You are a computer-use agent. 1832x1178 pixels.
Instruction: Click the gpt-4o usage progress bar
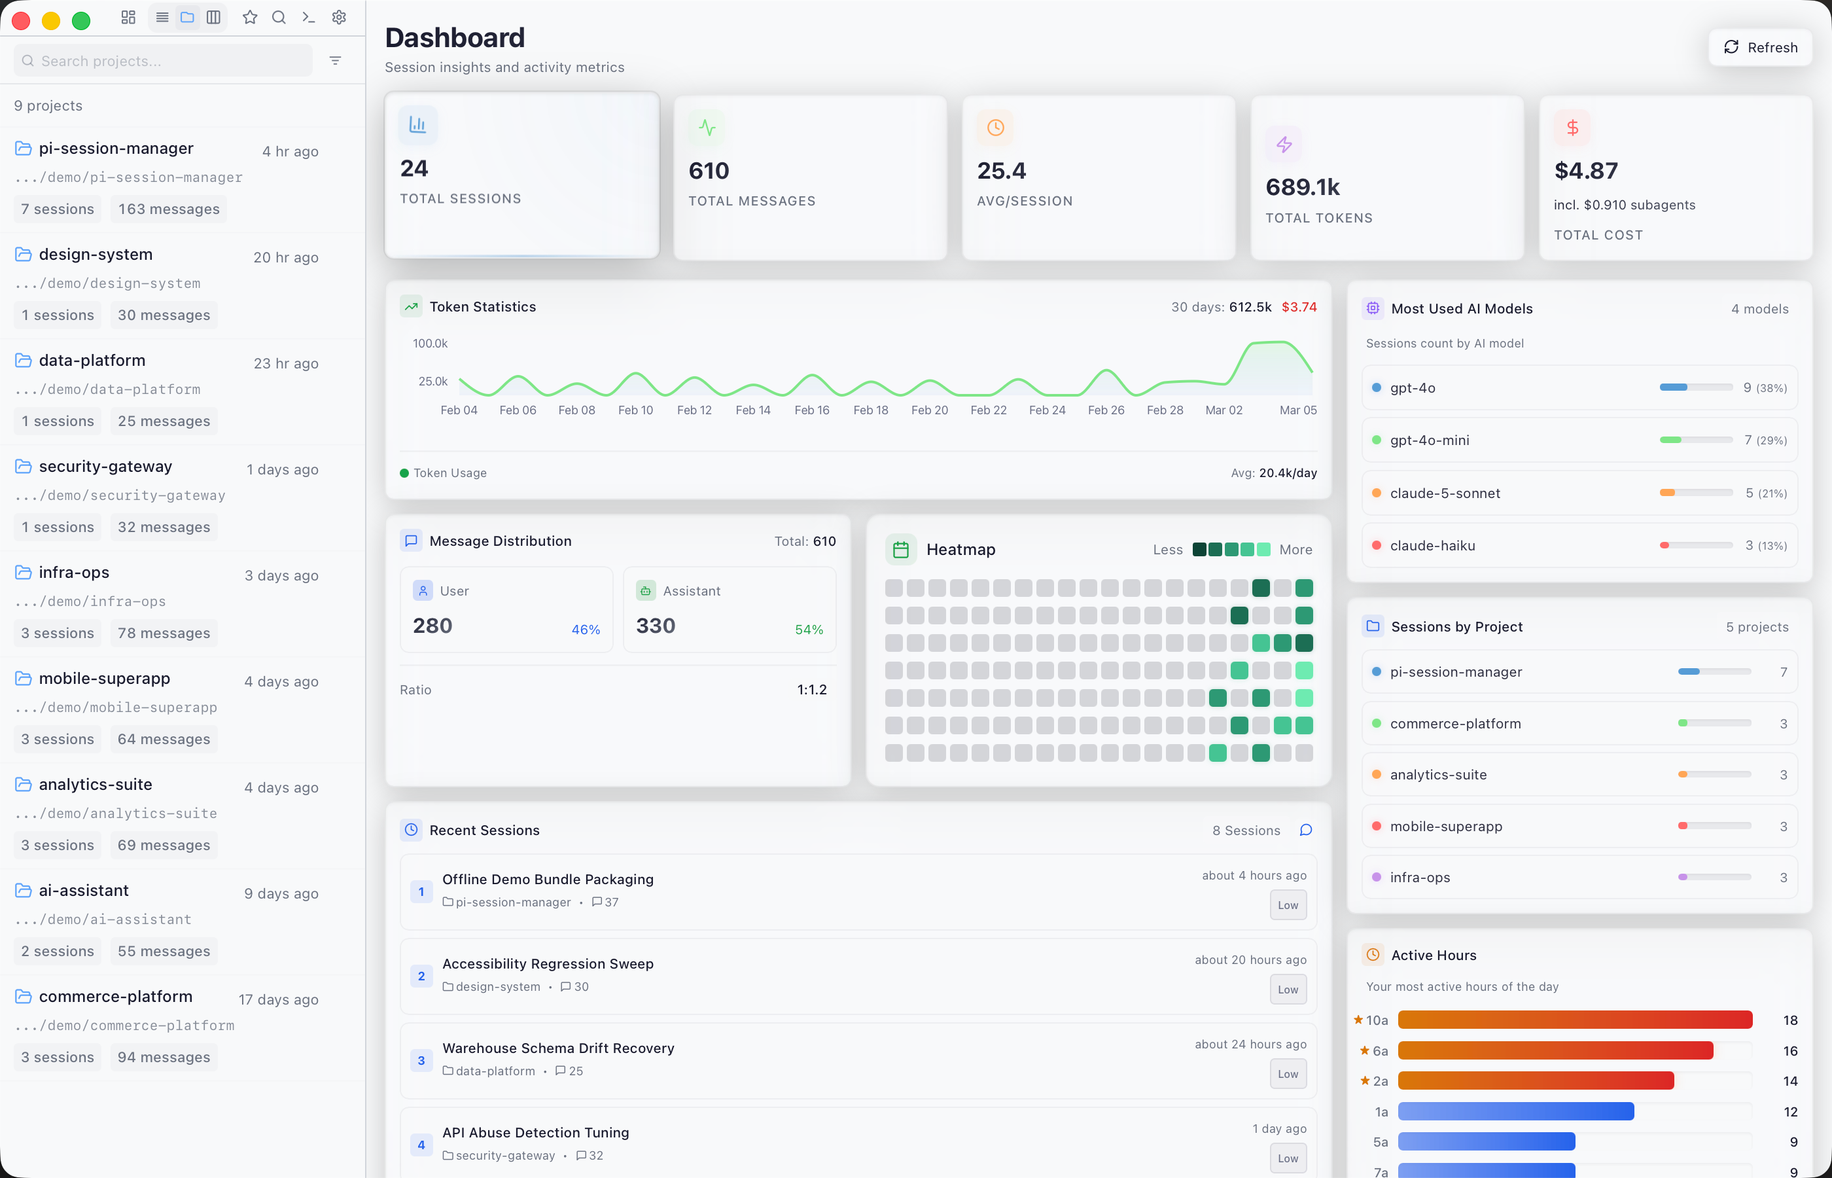click(1695, 388)
